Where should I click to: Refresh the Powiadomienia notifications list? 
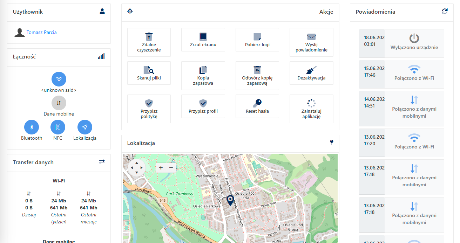pyautogui.click(x=445, y=11)
